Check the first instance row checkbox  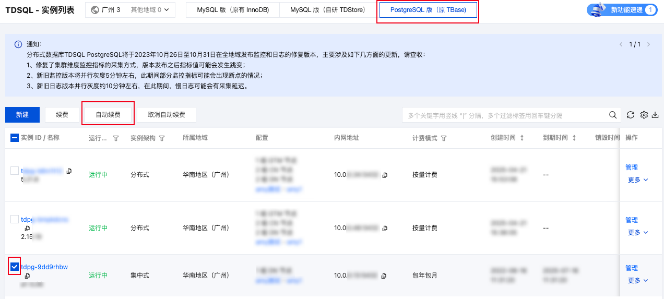click(15, 170)
